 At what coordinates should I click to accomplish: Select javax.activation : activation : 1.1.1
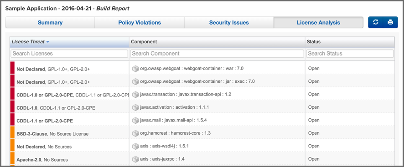pyautogui.click(x=175, y=107)
